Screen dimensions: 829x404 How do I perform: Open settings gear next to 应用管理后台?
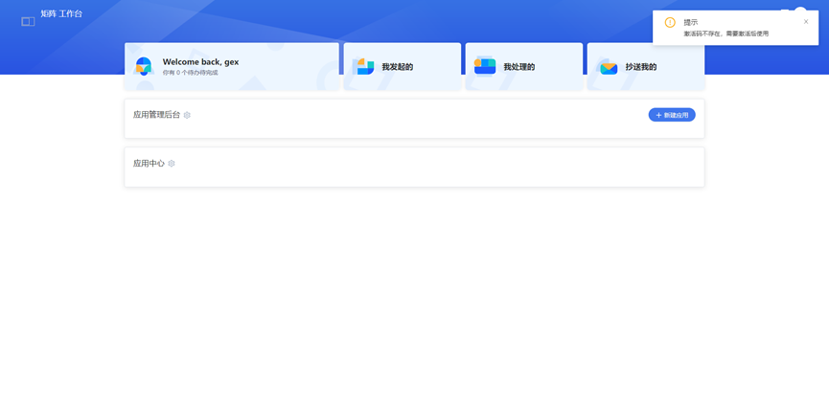[187, 115]
